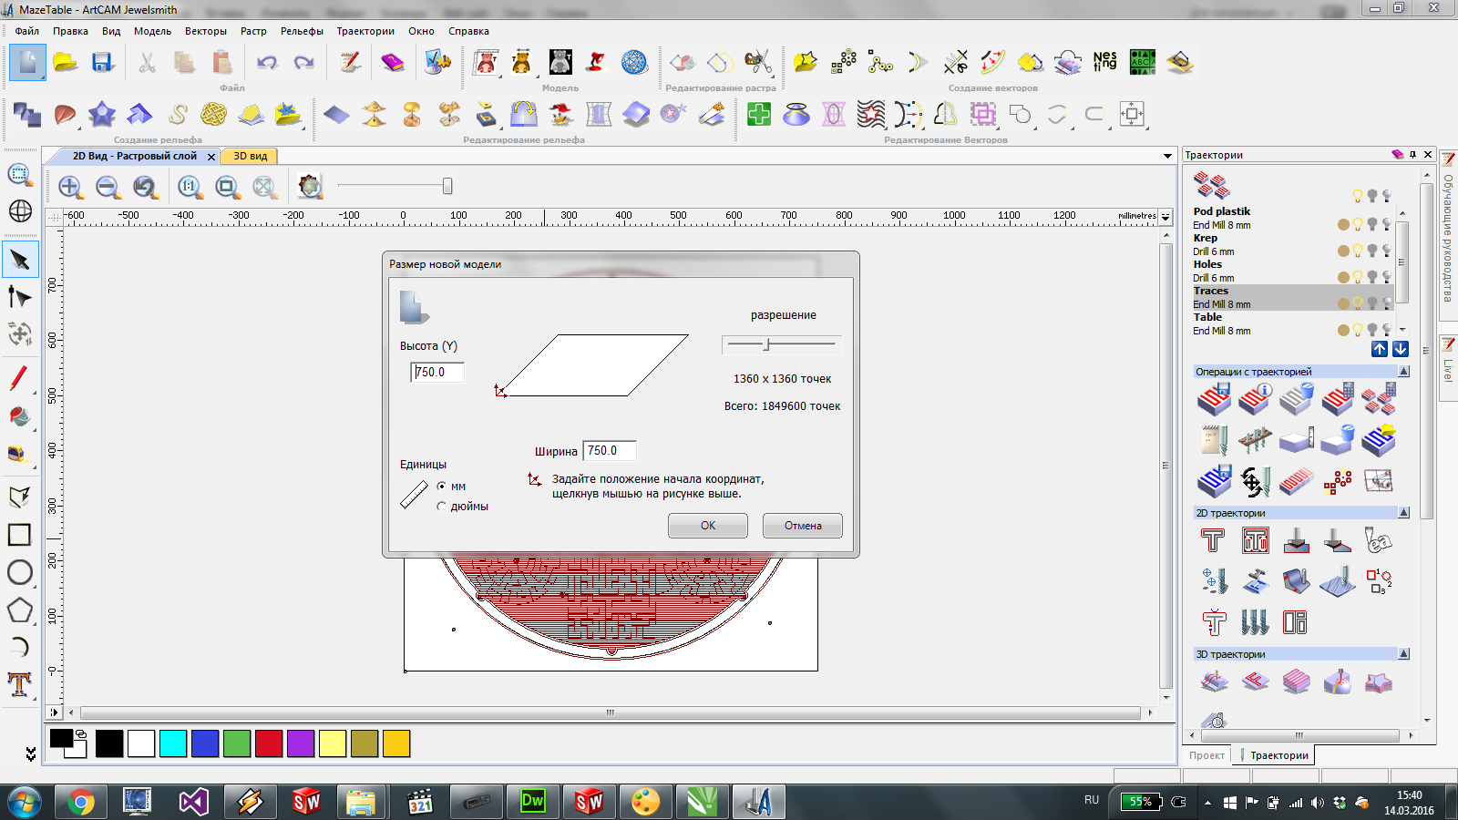
Task: Toggle yellow lightbulb for Table toolpath
Action: pyautogui.click(x=1358, y=330)
